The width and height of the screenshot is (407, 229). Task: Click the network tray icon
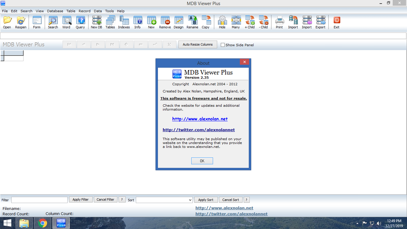[x=372, y=223]
